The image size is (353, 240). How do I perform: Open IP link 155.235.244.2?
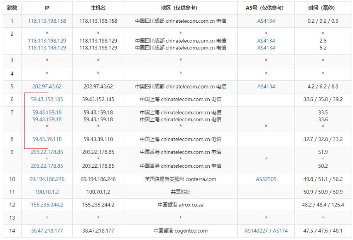click(47, 205)
